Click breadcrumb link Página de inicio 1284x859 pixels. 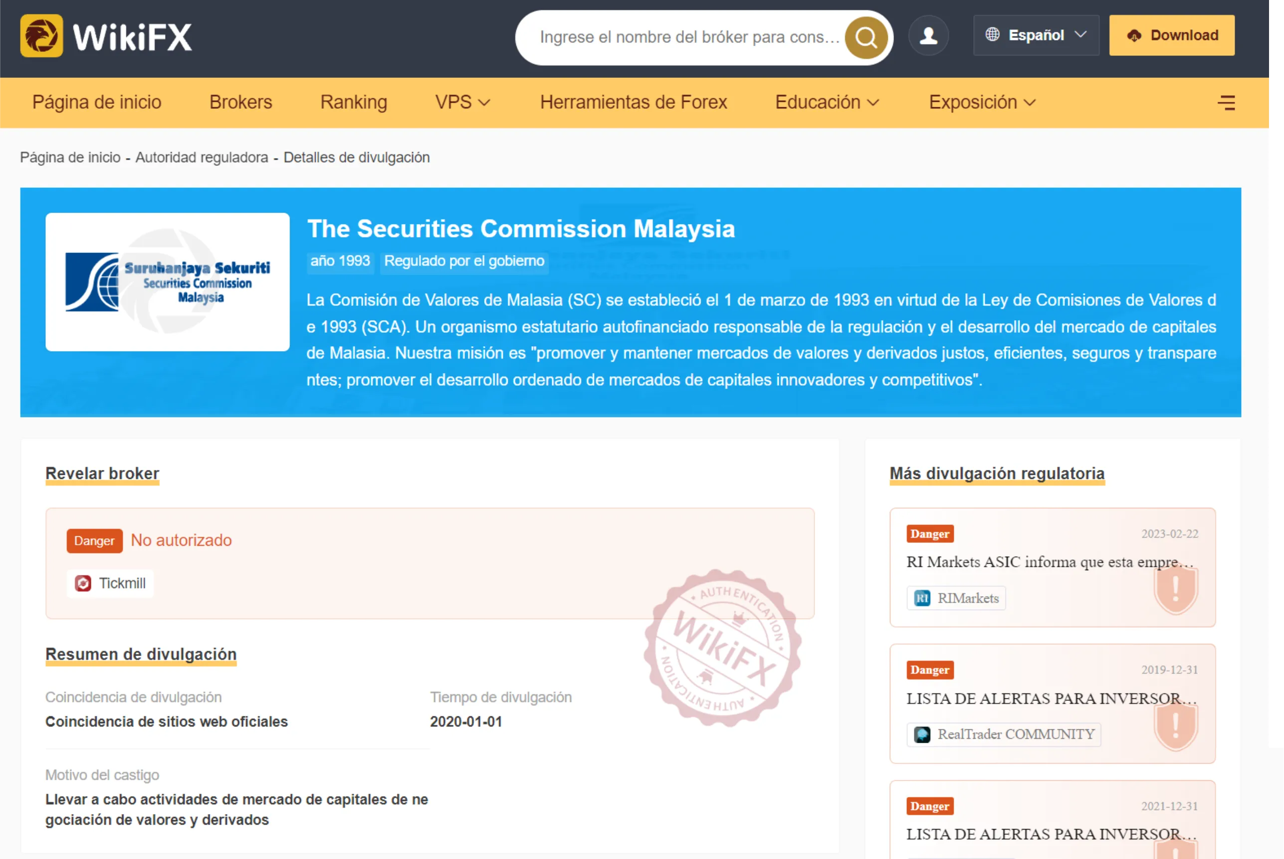[70, 158]
